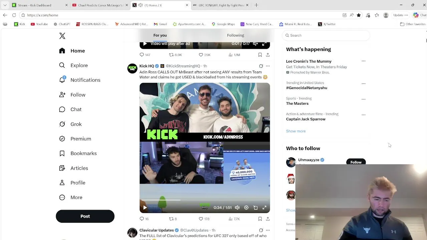427x240 pixels.
Task: Share the top post with 1.1M views
Action: (x=268, y=55)
